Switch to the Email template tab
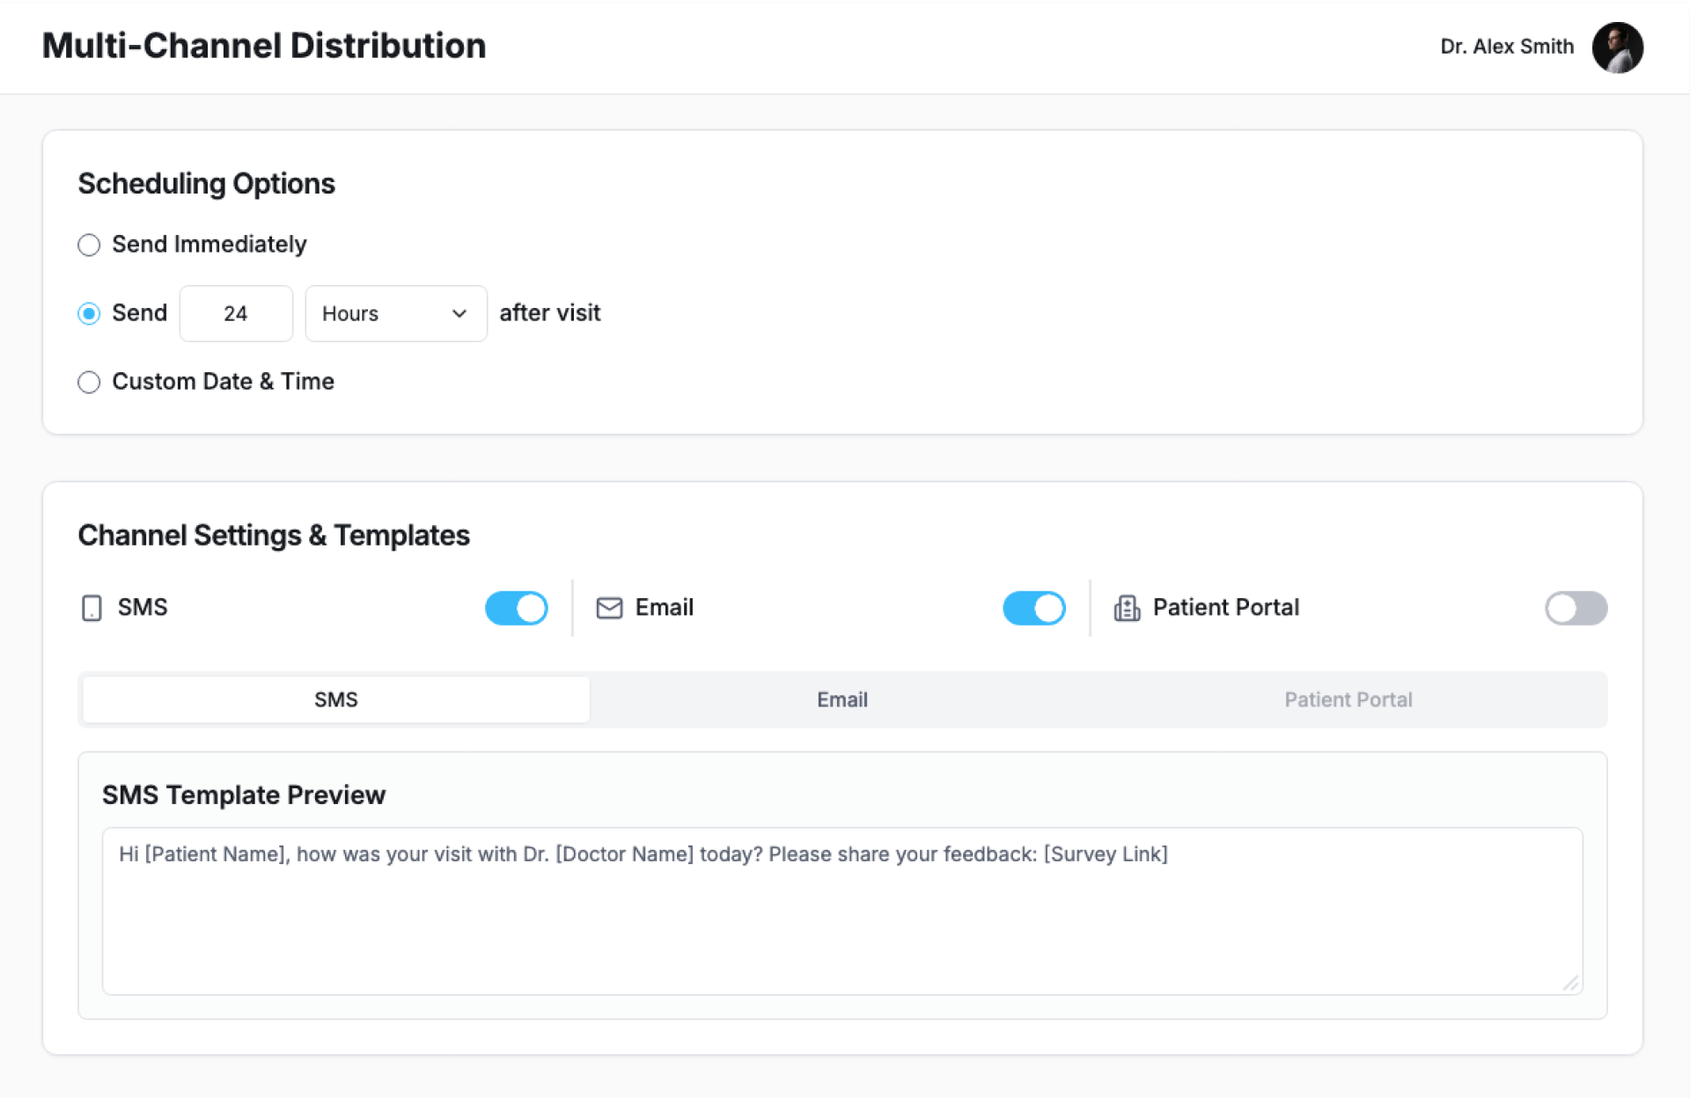Image resolution: width=1690 pixels, height=1098 pixels. click(x=842, y=700)
